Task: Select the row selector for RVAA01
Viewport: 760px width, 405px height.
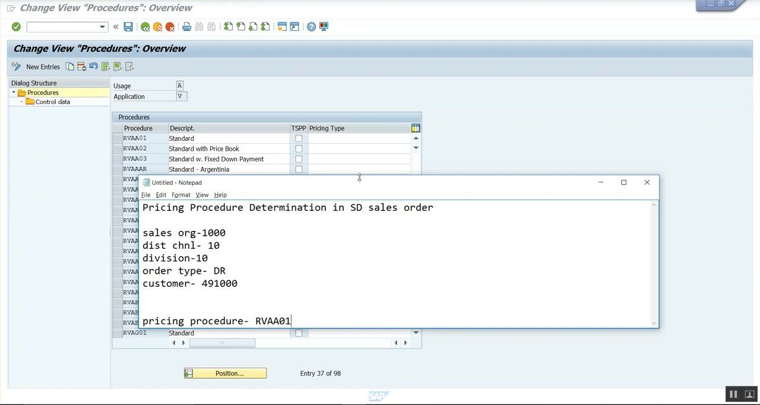Action: [118, 138]
